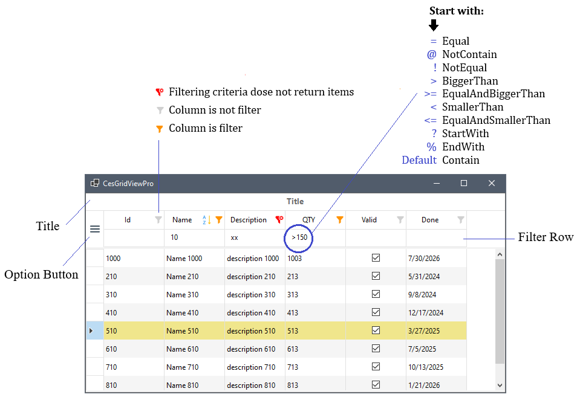Uncheck the Valid checkbox for row 1000
The width and height of the screenshot is (580, 403).
tap(376, 258)
